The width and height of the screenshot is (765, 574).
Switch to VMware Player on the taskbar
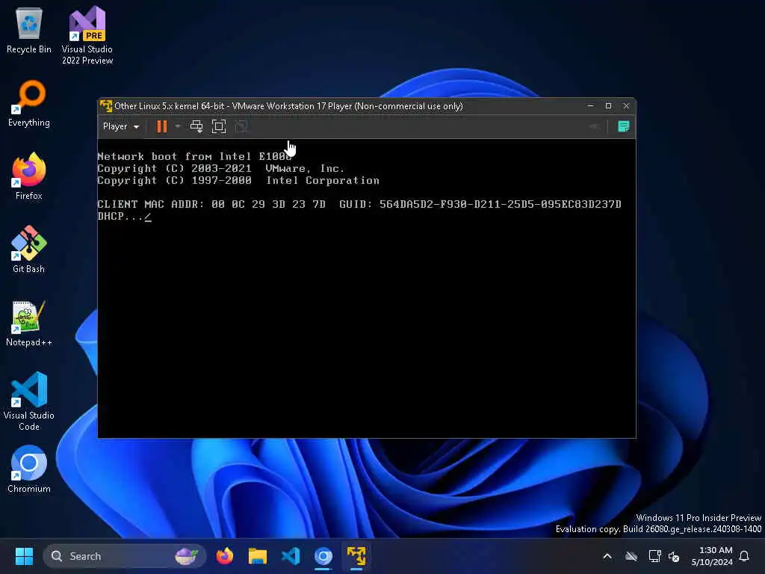click(356, 556)
